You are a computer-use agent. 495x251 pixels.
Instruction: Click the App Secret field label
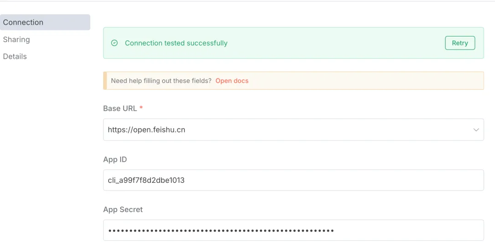[123, 209]
